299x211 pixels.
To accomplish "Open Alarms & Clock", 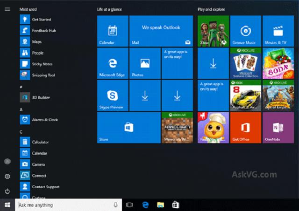I will coord(39,120).
